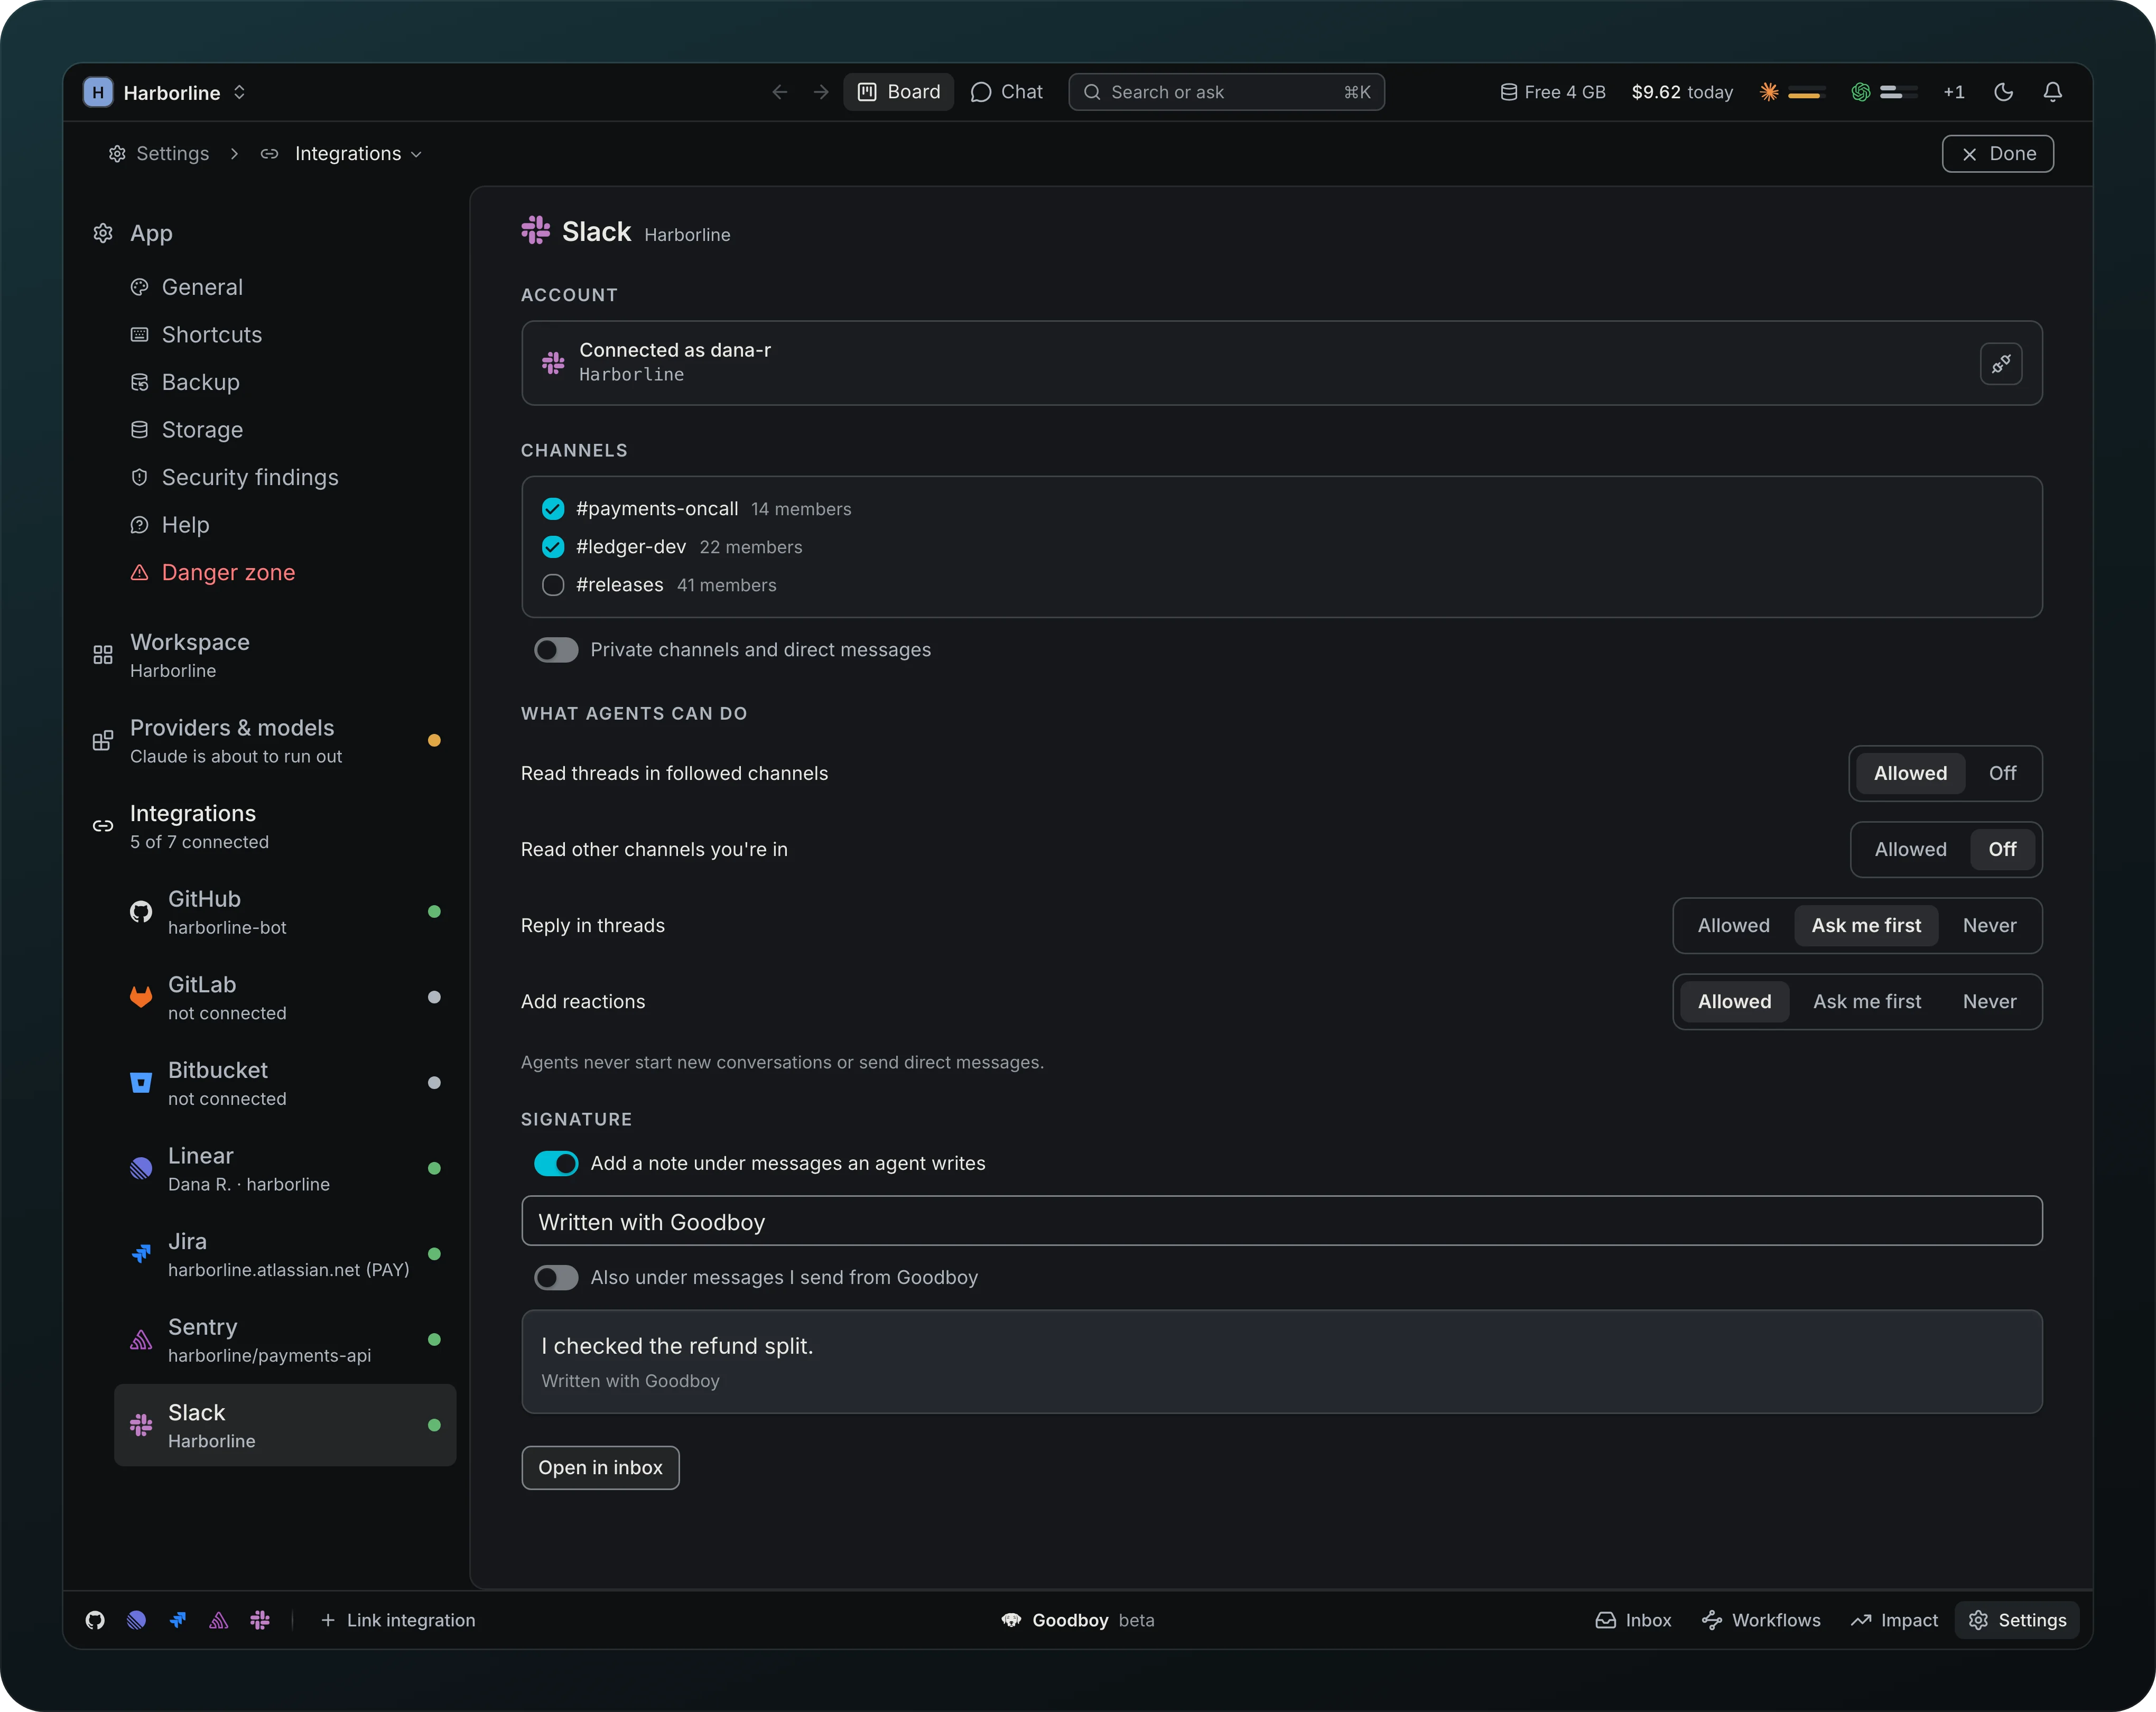
Task: Uncheck the #ledger-dev channel
Action: pos(553,547)
